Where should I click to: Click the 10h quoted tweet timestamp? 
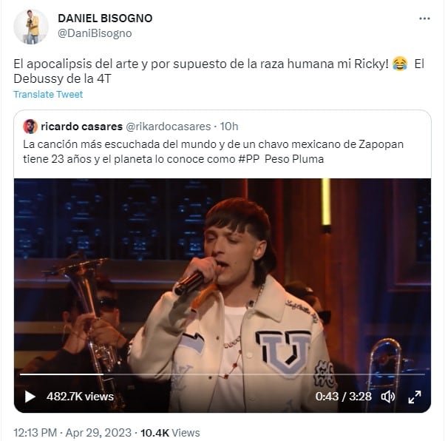click(229, 127)
